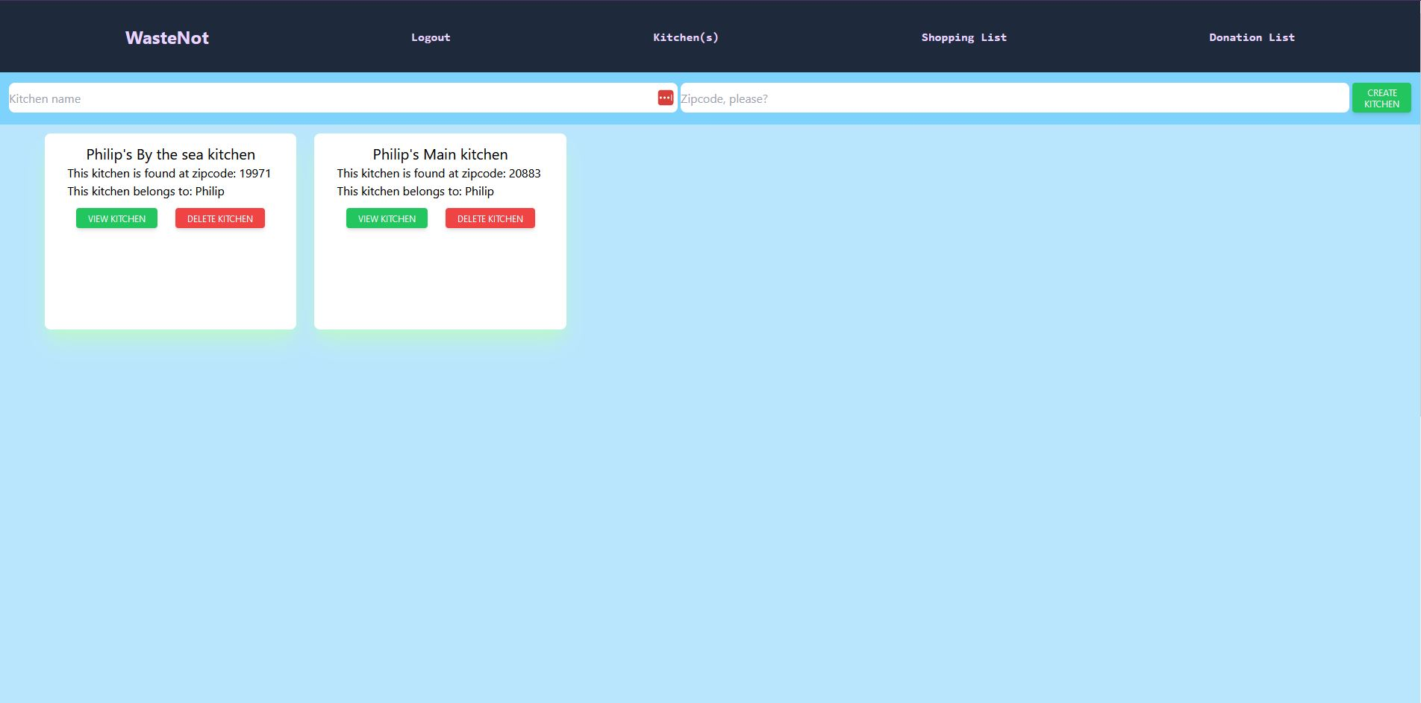Open the Kitchen(s) page
The image size is (1421, 703).
685,37
